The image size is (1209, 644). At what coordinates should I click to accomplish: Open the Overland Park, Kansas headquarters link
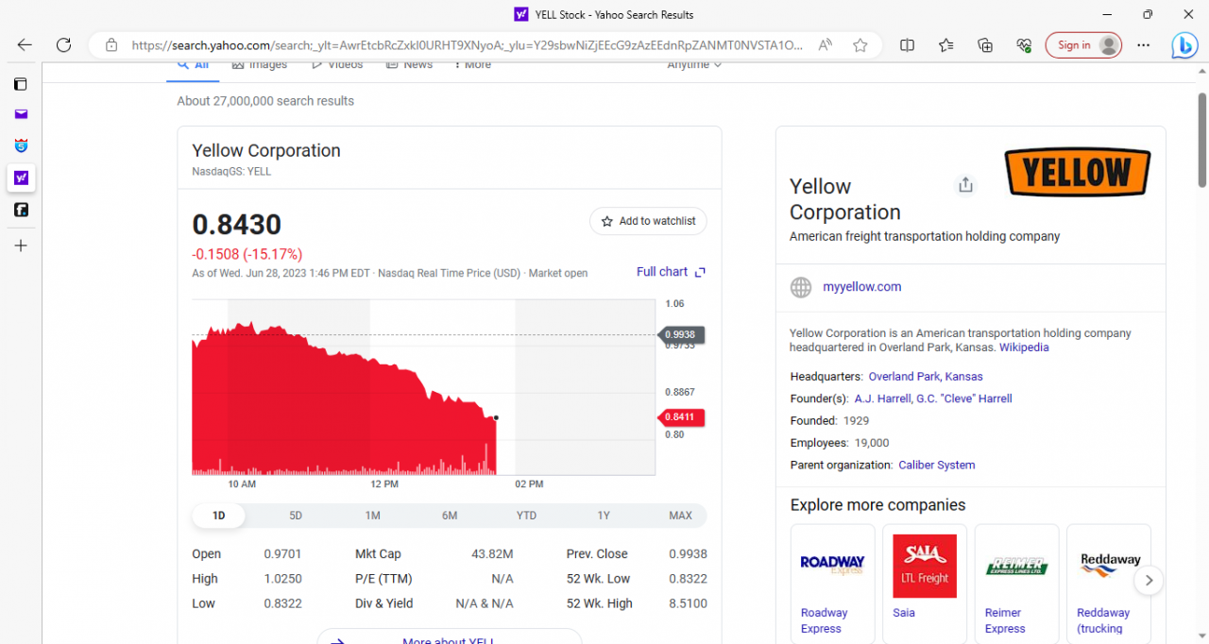tap(926, 377)
